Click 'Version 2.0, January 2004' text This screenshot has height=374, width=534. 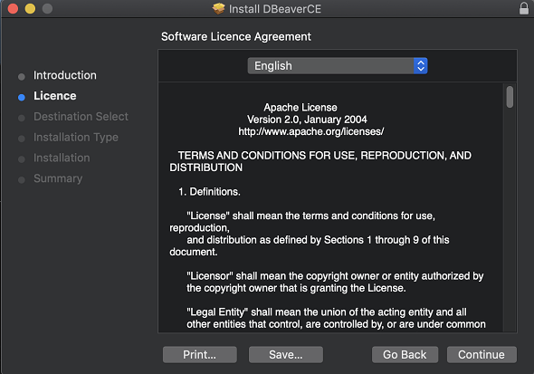point(307,120)
